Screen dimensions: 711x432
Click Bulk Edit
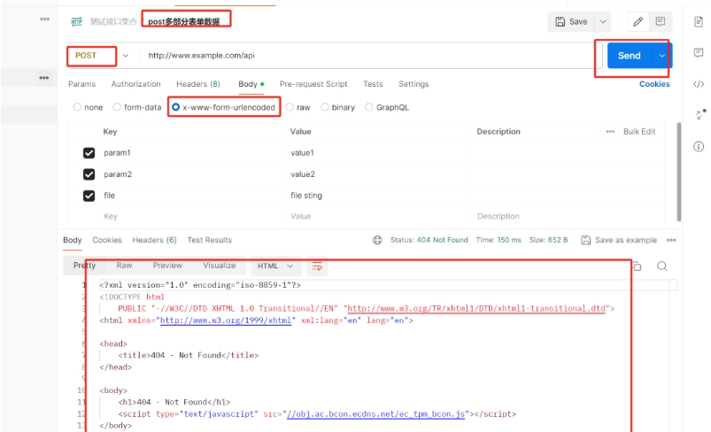pos(639,131)
